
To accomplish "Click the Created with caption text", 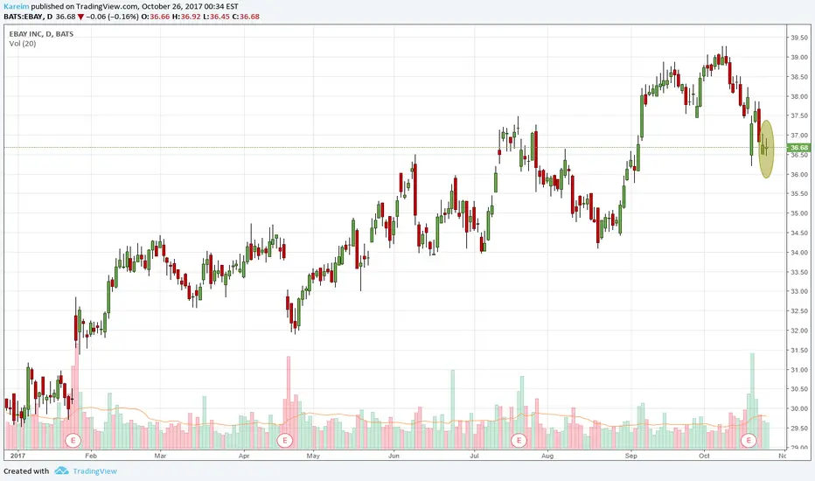I will point(26,471).
